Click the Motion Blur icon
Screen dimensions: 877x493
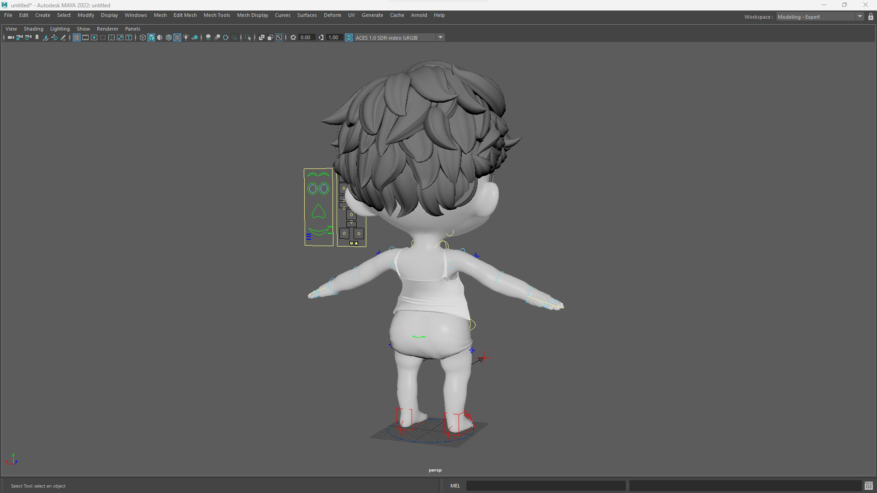tap(217, 37)
